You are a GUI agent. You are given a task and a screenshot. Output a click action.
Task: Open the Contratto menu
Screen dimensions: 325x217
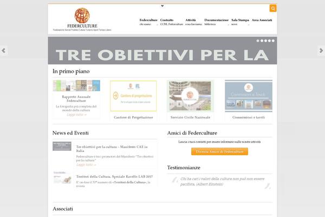(171, 22)
